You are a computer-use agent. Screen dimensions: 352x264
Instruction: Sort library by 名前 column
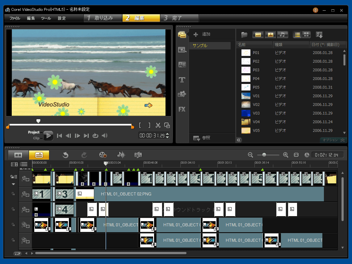point(254,45)
